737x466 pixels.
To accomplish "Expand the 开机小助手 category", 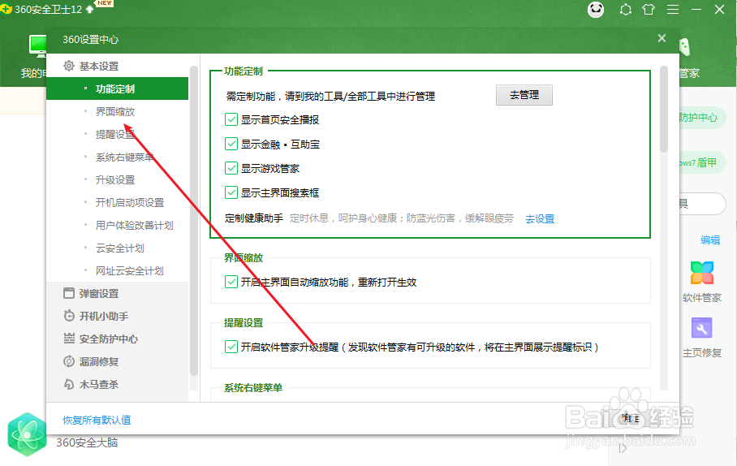I will 103,316.
